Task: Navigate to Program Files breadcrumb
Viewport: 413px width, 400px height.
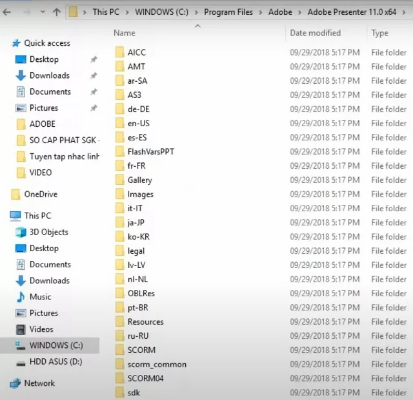Action: coord(228,12)
